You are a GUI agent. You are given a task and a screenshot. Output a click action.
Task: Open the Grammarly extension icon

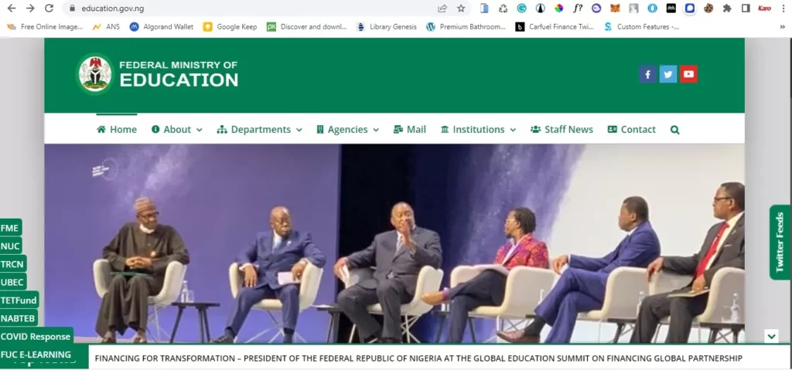point(521,8)
